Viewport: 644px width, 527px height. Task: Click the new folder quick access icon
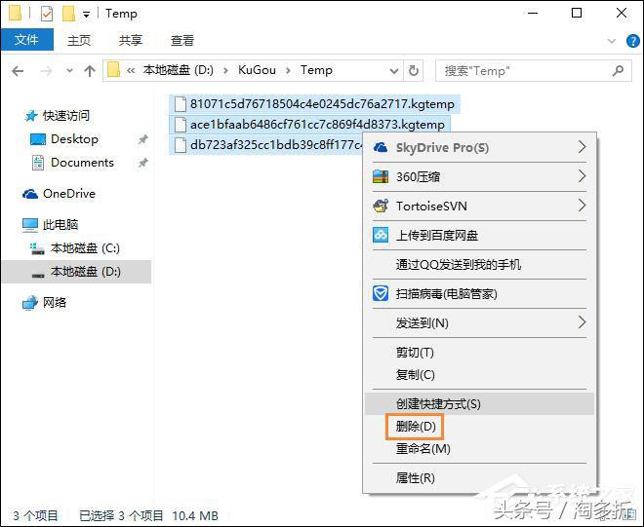(68, 14)
